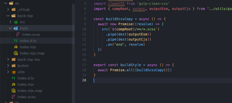
Task: Click the tools icon on utils folder
Action: click(13, 72)
